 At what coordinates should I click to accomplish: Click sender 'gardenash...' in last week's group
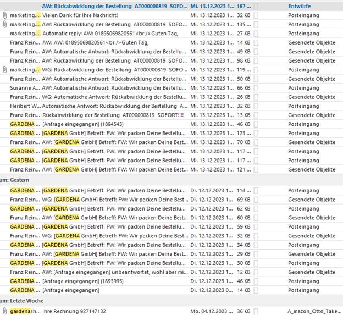tap(25, 311)
